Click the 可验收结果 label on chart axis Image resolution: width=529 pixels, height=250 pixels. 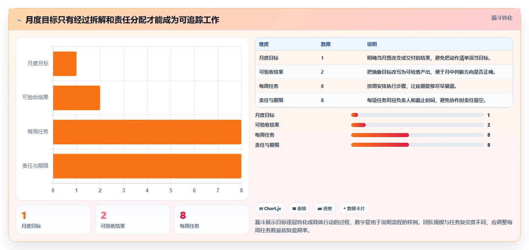coord(35,97)
